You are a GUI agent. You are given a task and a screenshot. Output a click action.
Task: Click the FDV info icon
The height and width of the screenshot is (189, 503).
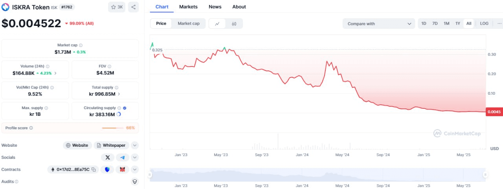(x=110, y=67)
